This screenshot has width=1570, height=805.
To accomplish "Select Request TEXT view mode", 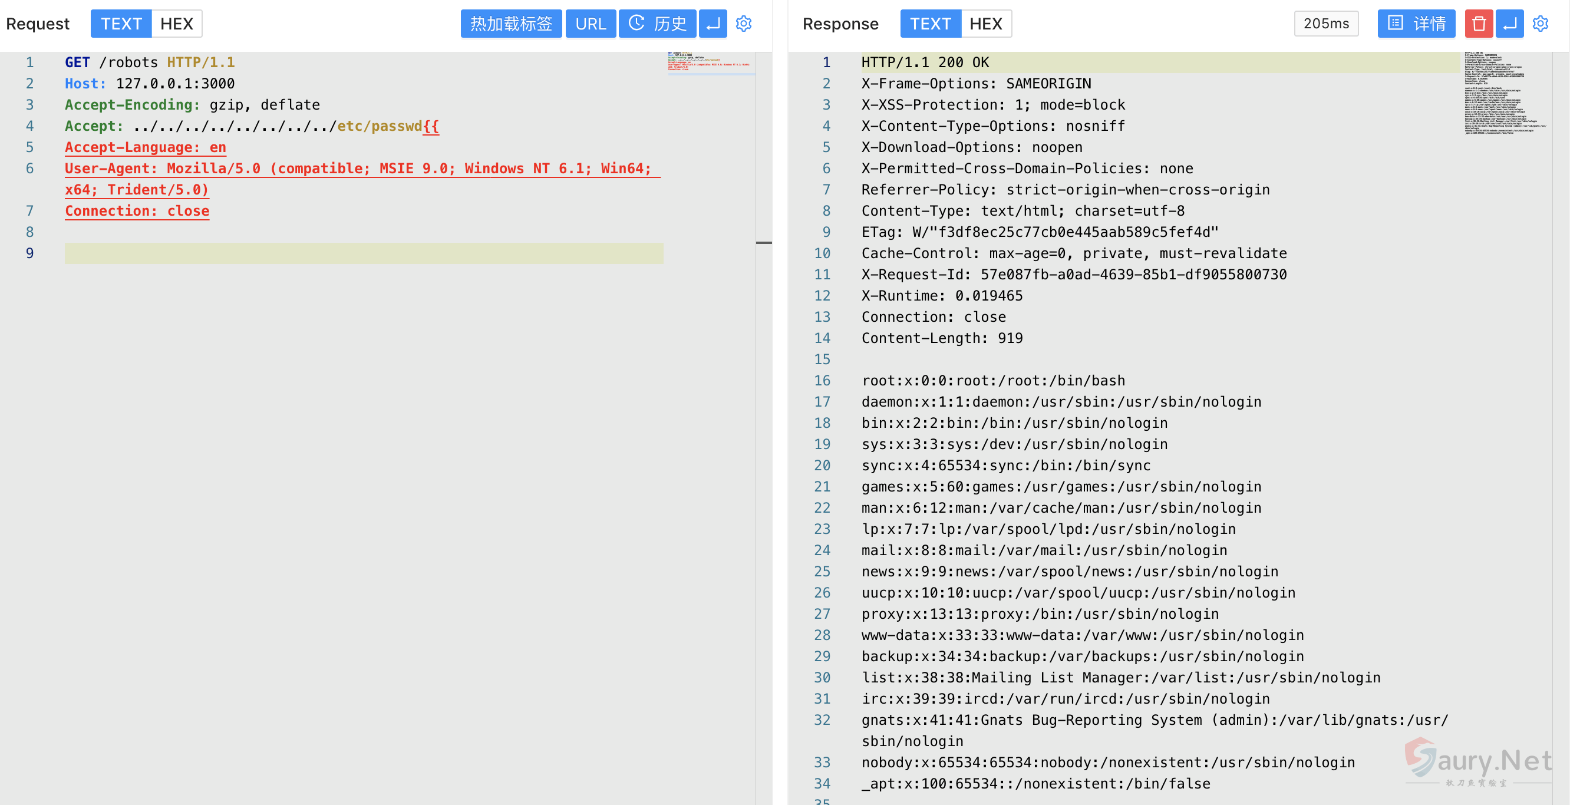I will [x=121, y=24].
